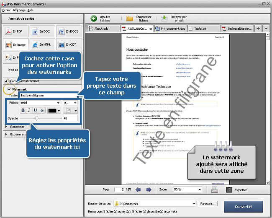Select the En DOCX output format
The width and height of the screenshot is (272, 218).
pos(69,31)
